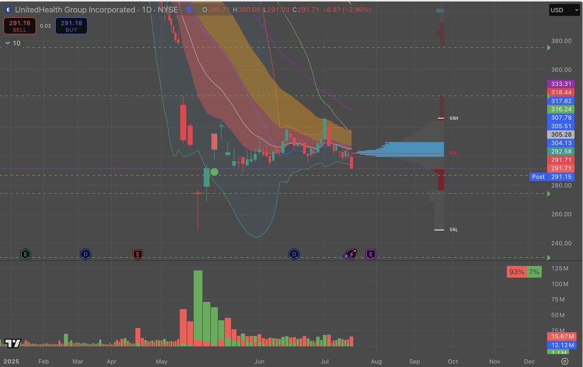The width and height of the screenshot is (583, 367).
Task: Click the VAH value area high label
Action: click(454, 118)
